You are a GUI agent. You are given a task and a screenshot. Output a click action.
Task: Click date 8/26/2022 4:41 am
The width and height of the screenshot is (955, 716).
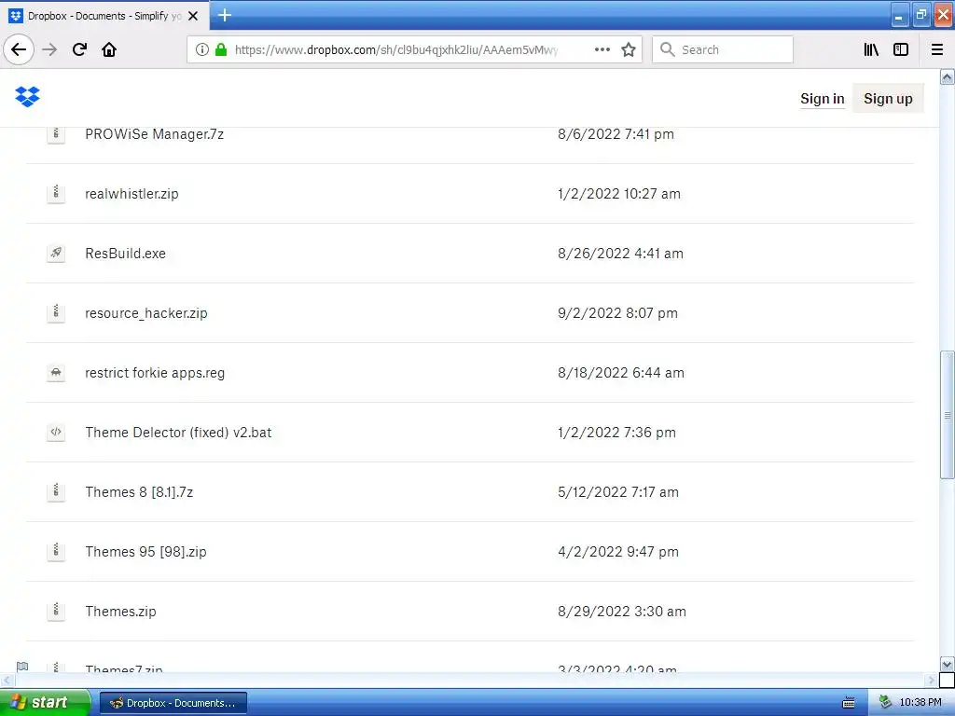pyautogui.click(x=620, y=254)
